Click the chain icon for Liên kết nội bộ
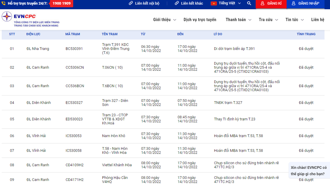Viewport: 330px width, 187px height. point(131,4)
